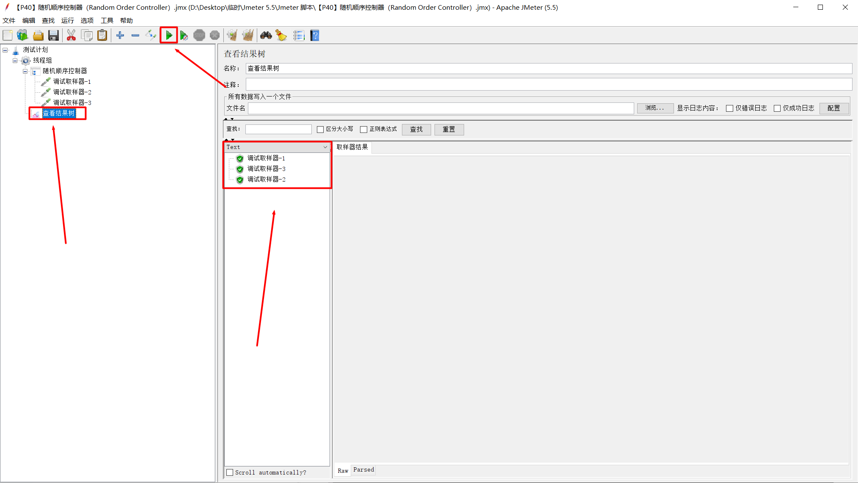
Task: Select 查看结果树 in test plan tree
Action: (59, 113)
